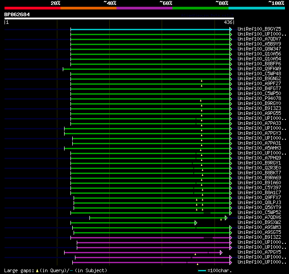Select the UniRef100_Q56YT9 label
This screenshot has width=289, height=274.
tap(259, 208)
